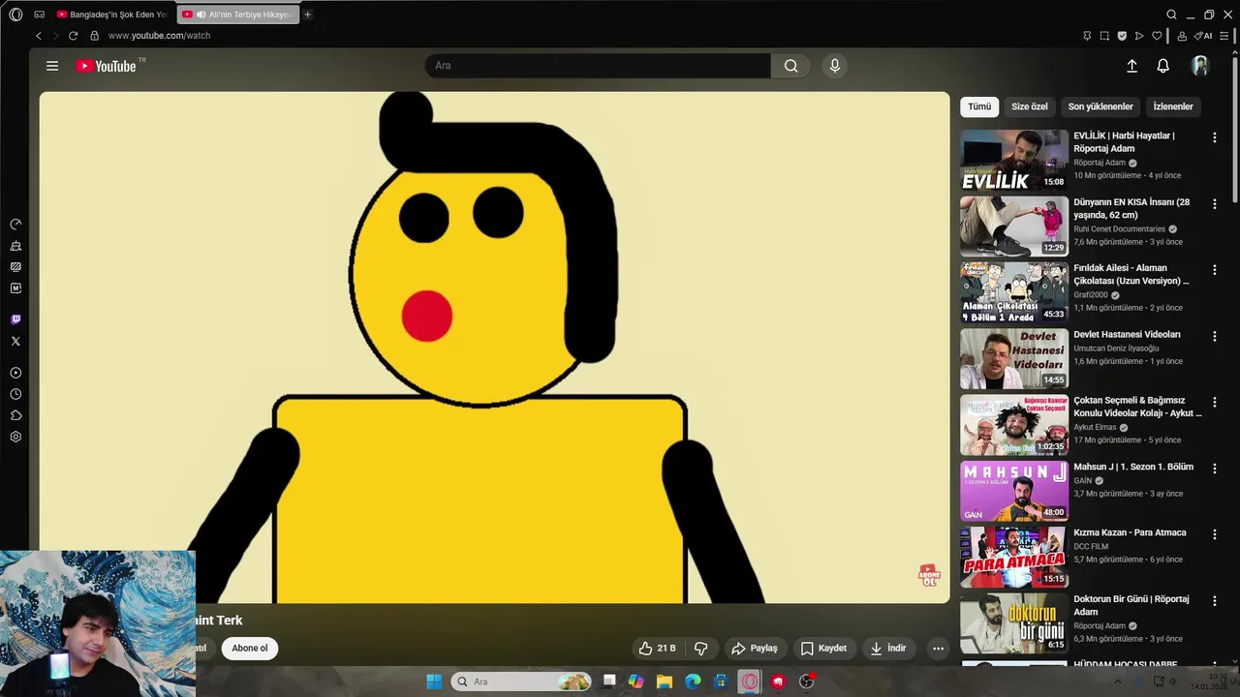Viewport: 1240px width, 697px height.
Task: Open the Aria AI assistant button
Action: [1202, 36]
